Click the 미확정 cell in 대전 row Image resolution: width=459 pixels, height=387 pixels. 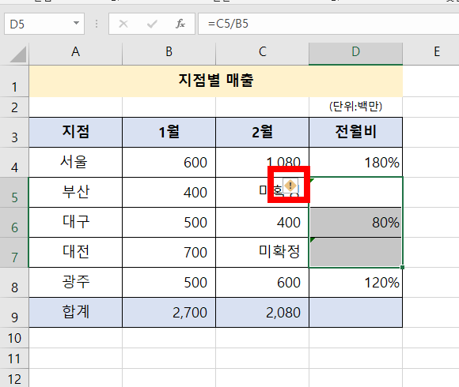(262, 253)
